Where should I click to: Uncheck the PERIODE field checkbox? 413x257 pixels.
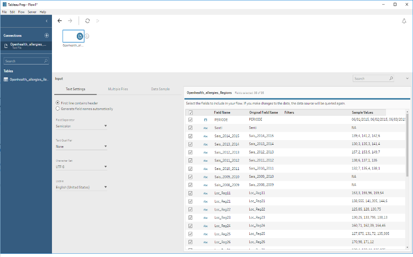point(190,120)
